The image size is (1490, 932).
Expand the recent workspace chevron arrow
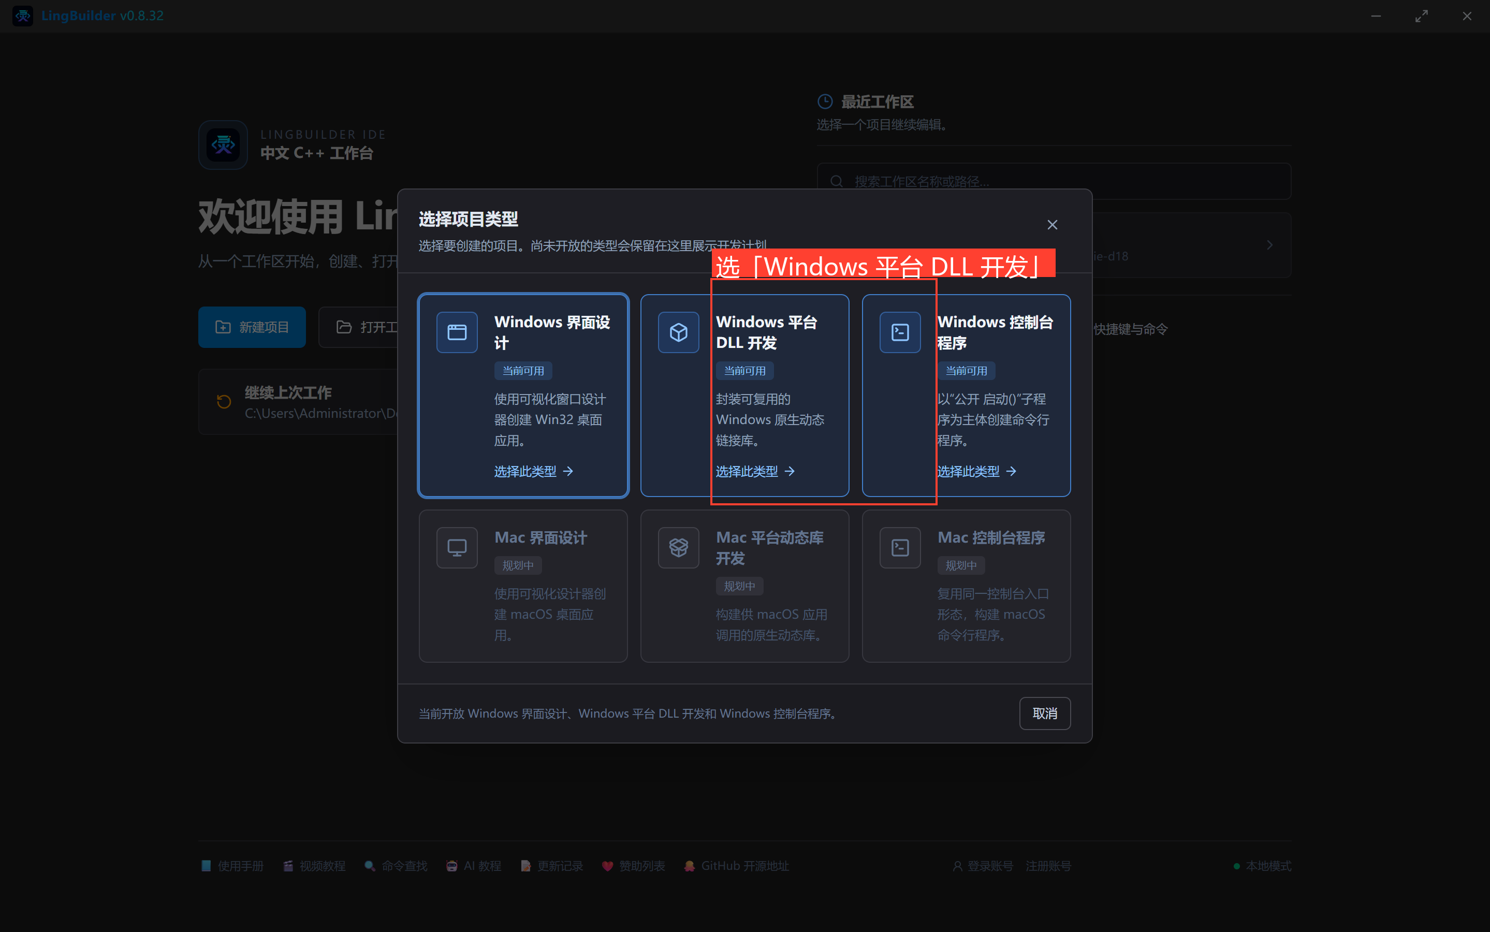[x=1269, y=245]
